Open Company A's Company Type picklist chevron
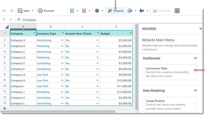 click(62, 40)
